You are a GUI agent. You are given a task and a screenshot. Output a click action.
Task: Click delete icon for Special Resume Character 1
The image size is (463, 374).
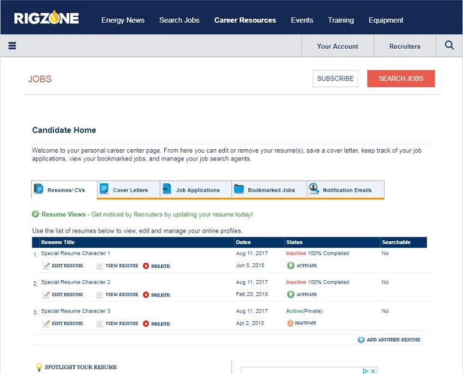tap(146, 266)
